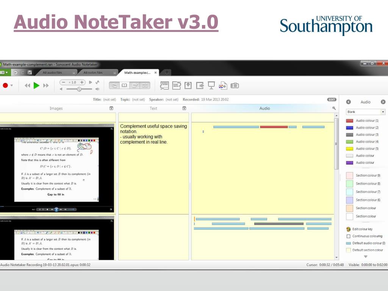The image size is (388, 291).
Task: Increase playback speed with the plus button
Action: (82, 82)
